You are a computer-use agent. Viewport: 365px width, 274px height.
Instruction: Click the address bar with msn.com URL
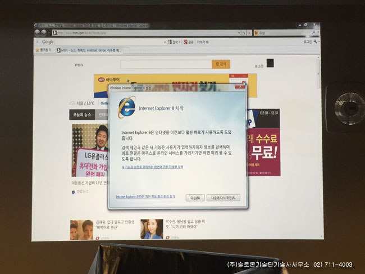click(147, 33)
